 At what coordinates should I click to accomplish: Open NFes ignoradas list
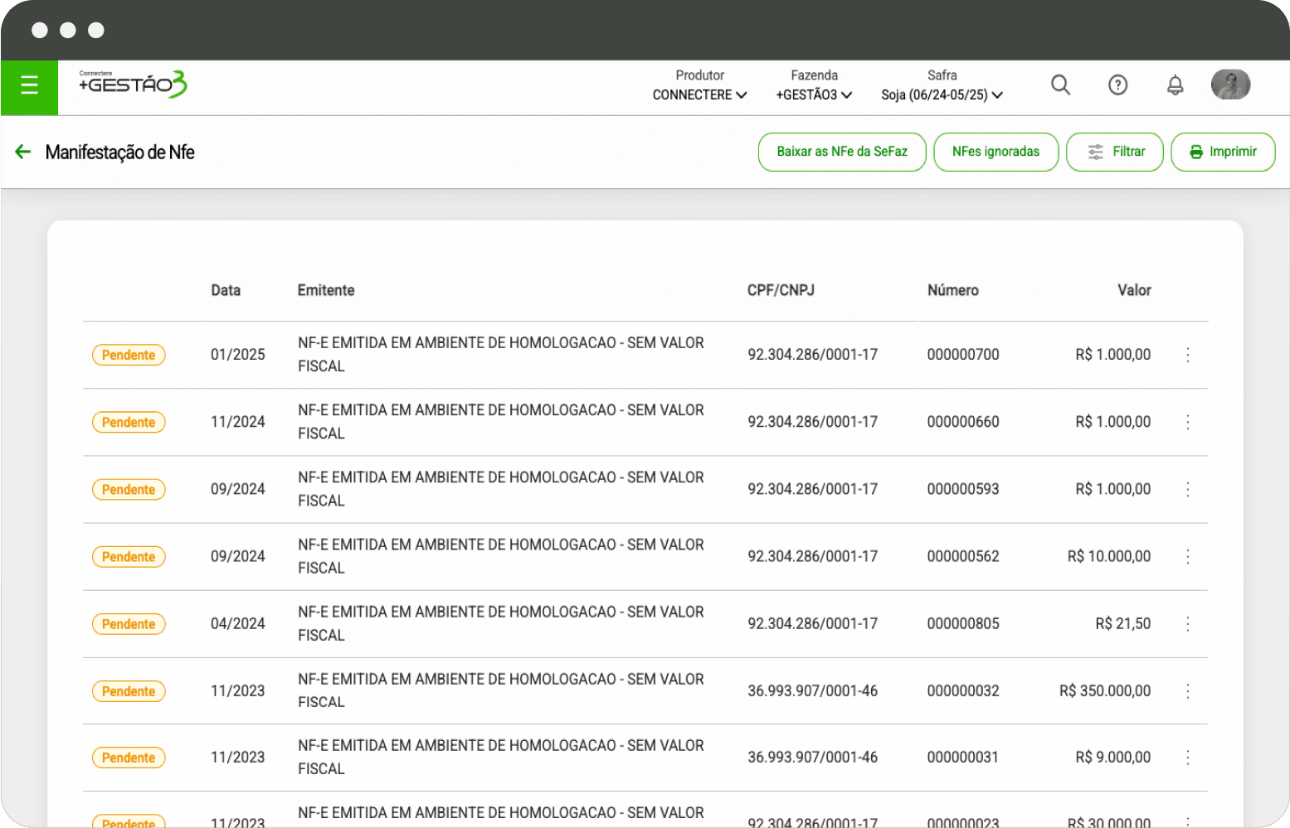point(995,152)
